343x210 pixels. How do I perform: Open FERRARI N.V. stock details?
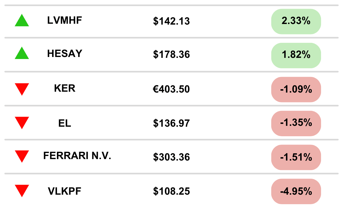point(77,156)
